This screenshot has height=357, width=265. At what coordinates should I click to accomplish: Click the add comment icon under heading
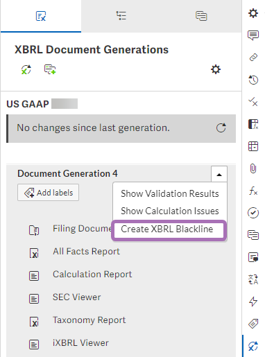[x=50, y=69]
